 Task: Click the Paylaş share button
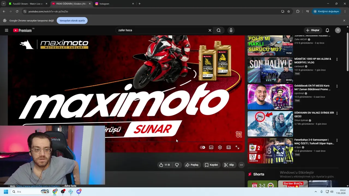192,165
